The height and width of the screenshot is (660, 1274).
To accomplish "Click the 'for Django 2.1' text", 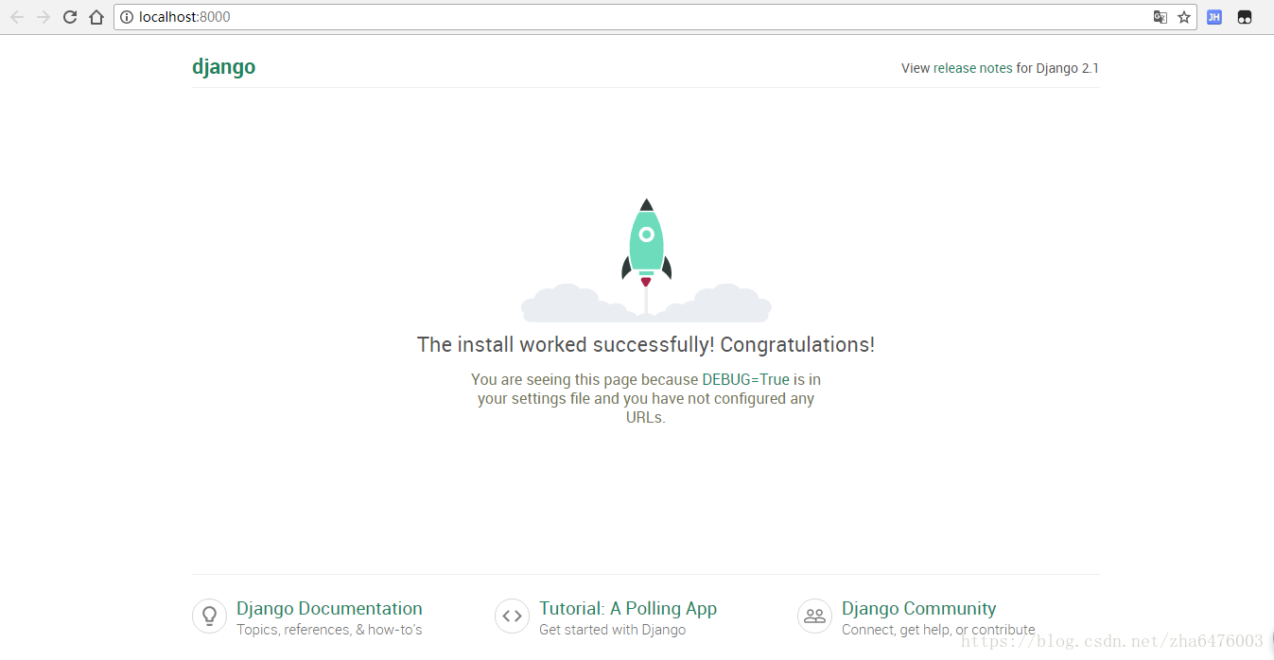I will [x=1057, y=68].
